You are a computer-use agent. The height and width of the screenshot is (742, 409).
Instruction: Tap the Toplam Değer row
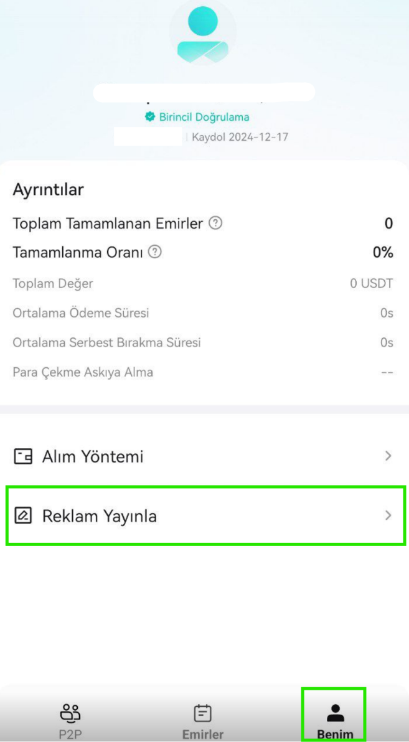203,284
